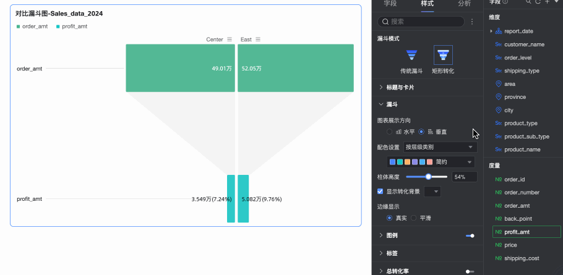Click the 度量 section heading
Image resolution: width=563 pixels, height=275 pixels.
tap(494, 166)
